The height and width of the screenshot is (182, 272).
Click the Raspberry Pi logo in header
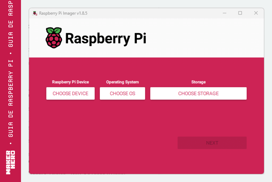[x=54, y=38]
